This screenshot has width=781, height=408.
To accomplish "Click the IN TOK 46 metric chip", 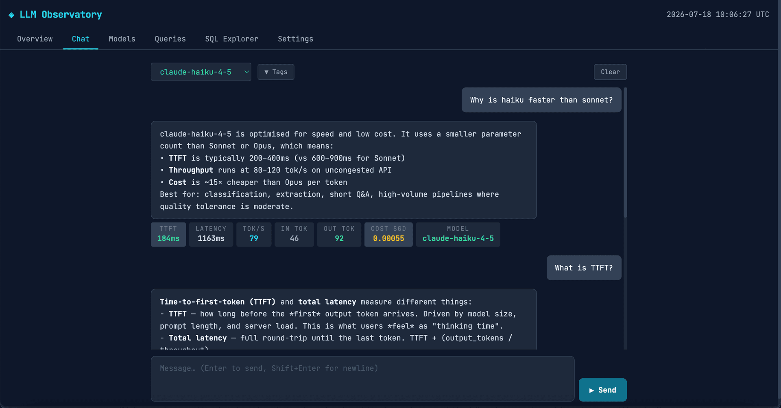I will 294,234.
